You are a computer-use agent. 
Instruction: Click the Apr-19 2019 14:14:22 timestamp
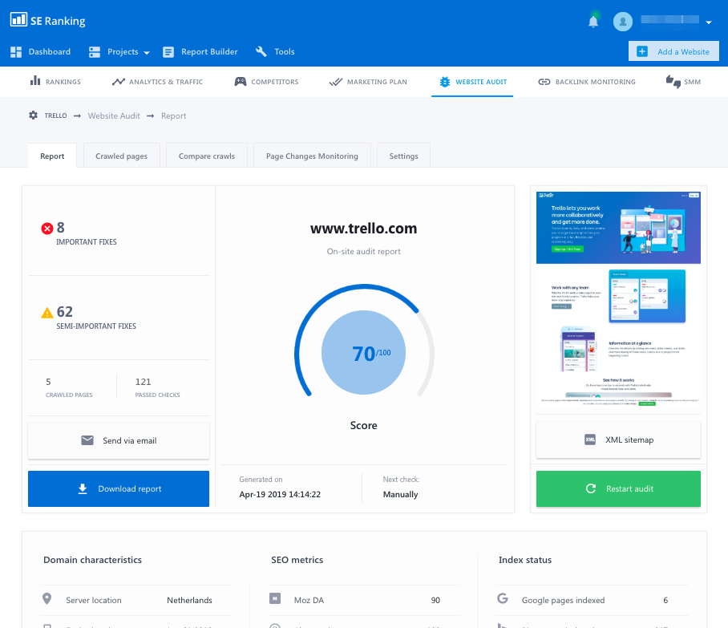point(280,494)
